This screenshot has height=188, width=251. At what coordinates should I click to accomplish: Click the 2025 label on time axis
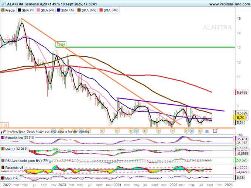[x=173, y=185]
